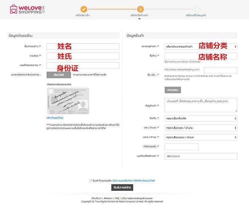Click the postal code field
Image resolution: width=249 pixels, height=207 pixels.
click(181, 147)
